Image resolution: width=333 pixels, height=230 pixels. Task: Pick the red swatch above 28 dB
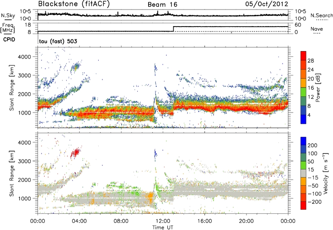pyautogui.click(x=303, y=56)
